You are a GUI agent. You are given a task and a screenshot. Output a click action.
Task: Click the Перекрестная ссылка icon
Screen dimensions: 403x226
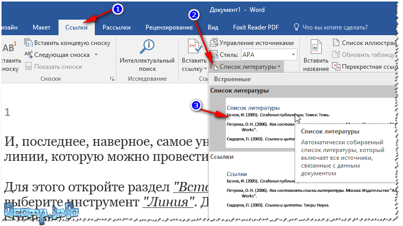point(336,66)
